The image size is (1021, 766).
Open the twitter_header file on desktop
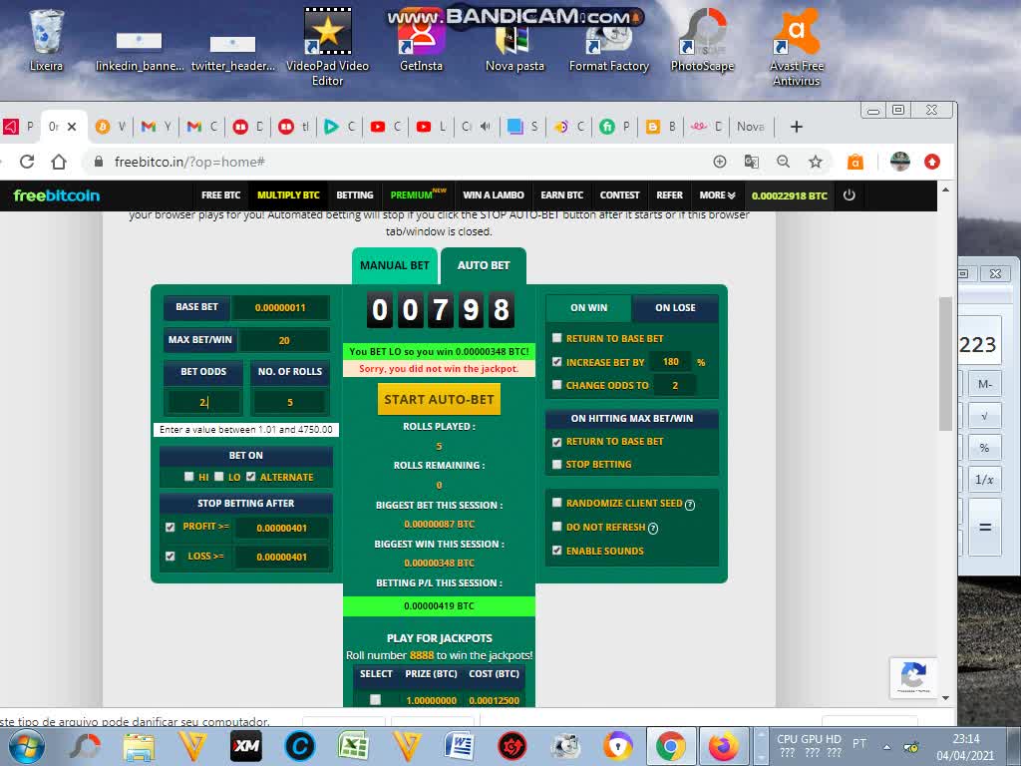(233, 52)
